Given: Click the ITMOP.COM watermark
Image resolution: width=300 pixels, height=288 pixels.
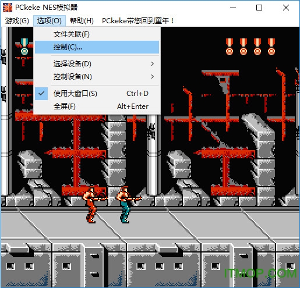Looking at the screenshot, I should coord(260,273).
